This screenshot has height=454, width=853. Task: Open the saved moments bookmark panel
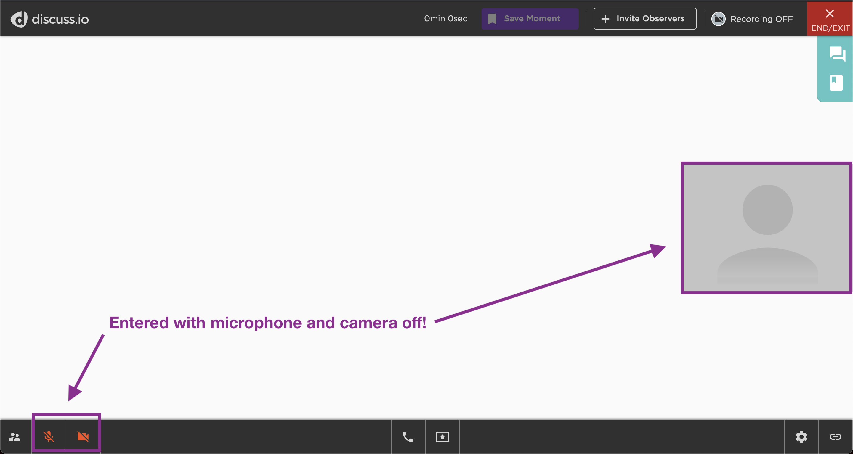tap(836, 83)
